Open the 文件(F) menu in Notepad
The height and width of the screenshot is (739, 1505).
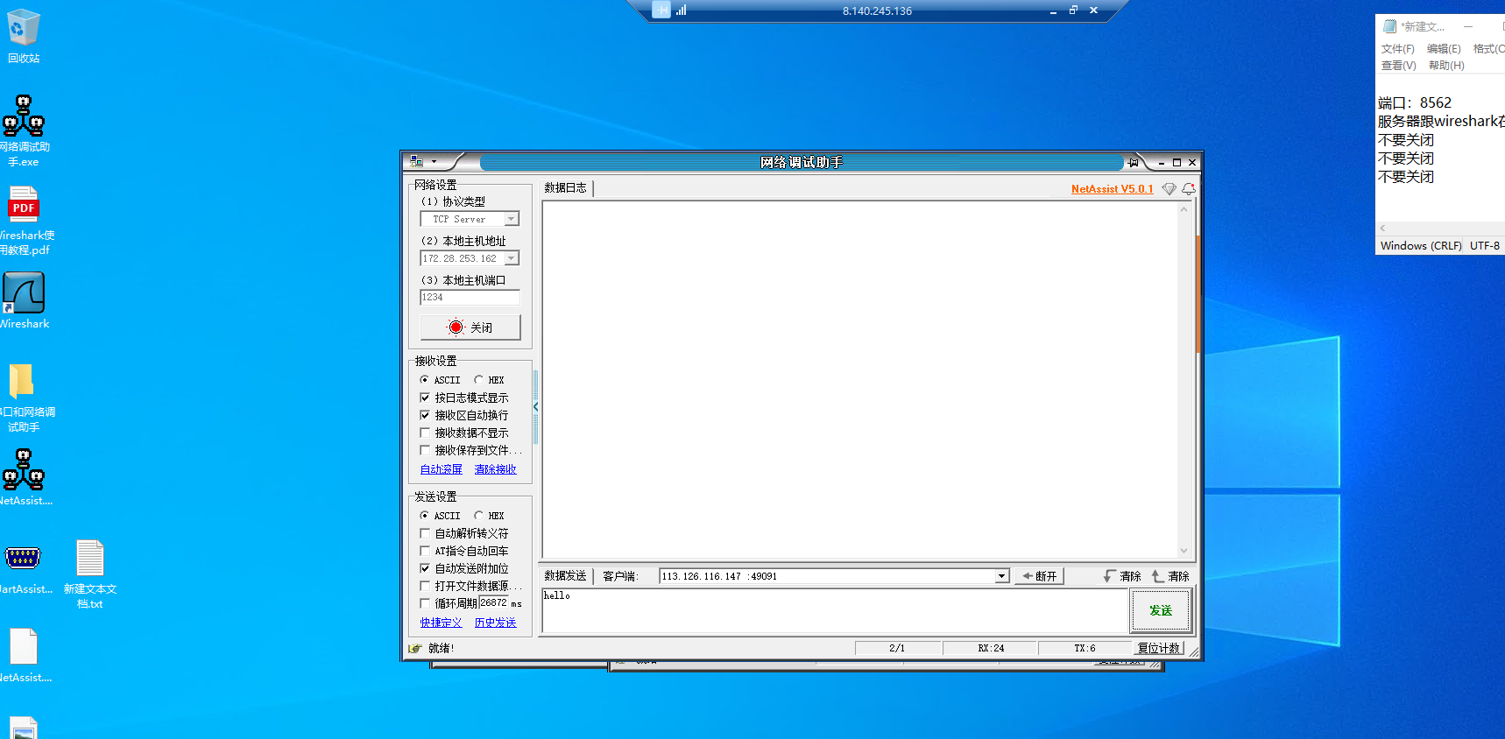(x=1397, y=49)
